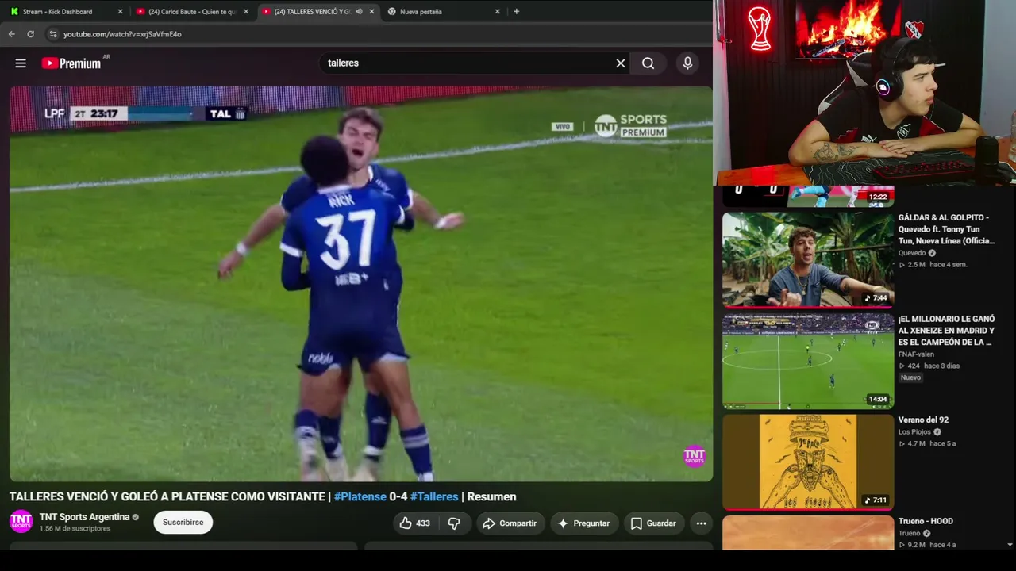Mute audio on the TALLERES VENCIÓ tab

click(359, 12)
